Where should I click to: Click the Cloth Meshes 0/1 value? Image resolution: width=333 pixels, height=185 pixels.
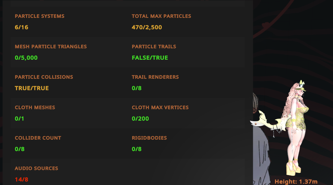(19, 119)
